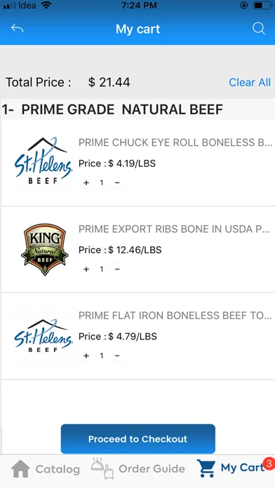Screen dimensions: 275x488
Task: Open search using magnifier icon
Action: coord(258,29)
